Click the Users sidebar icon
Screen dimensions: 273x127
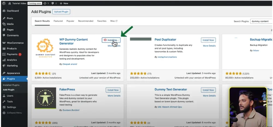[x=4, y=96]
